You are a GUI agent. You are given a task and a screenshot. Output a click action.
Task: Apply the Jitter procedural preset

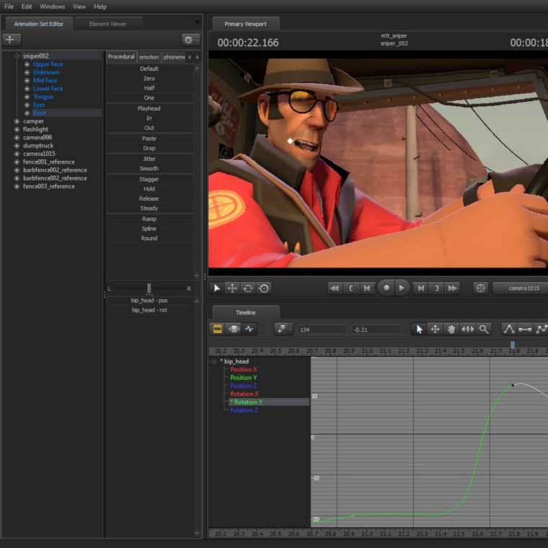pyautogui.click(x=149, y=159)
